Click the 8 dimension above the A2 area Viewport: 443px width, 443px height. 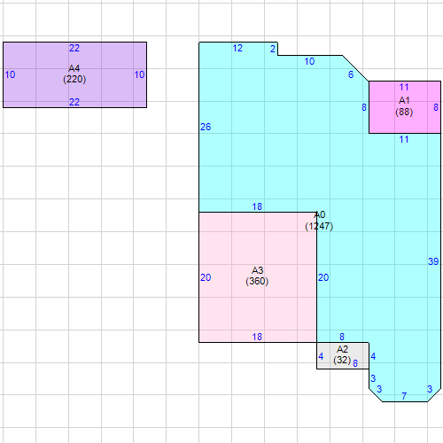tap(342, 337)
